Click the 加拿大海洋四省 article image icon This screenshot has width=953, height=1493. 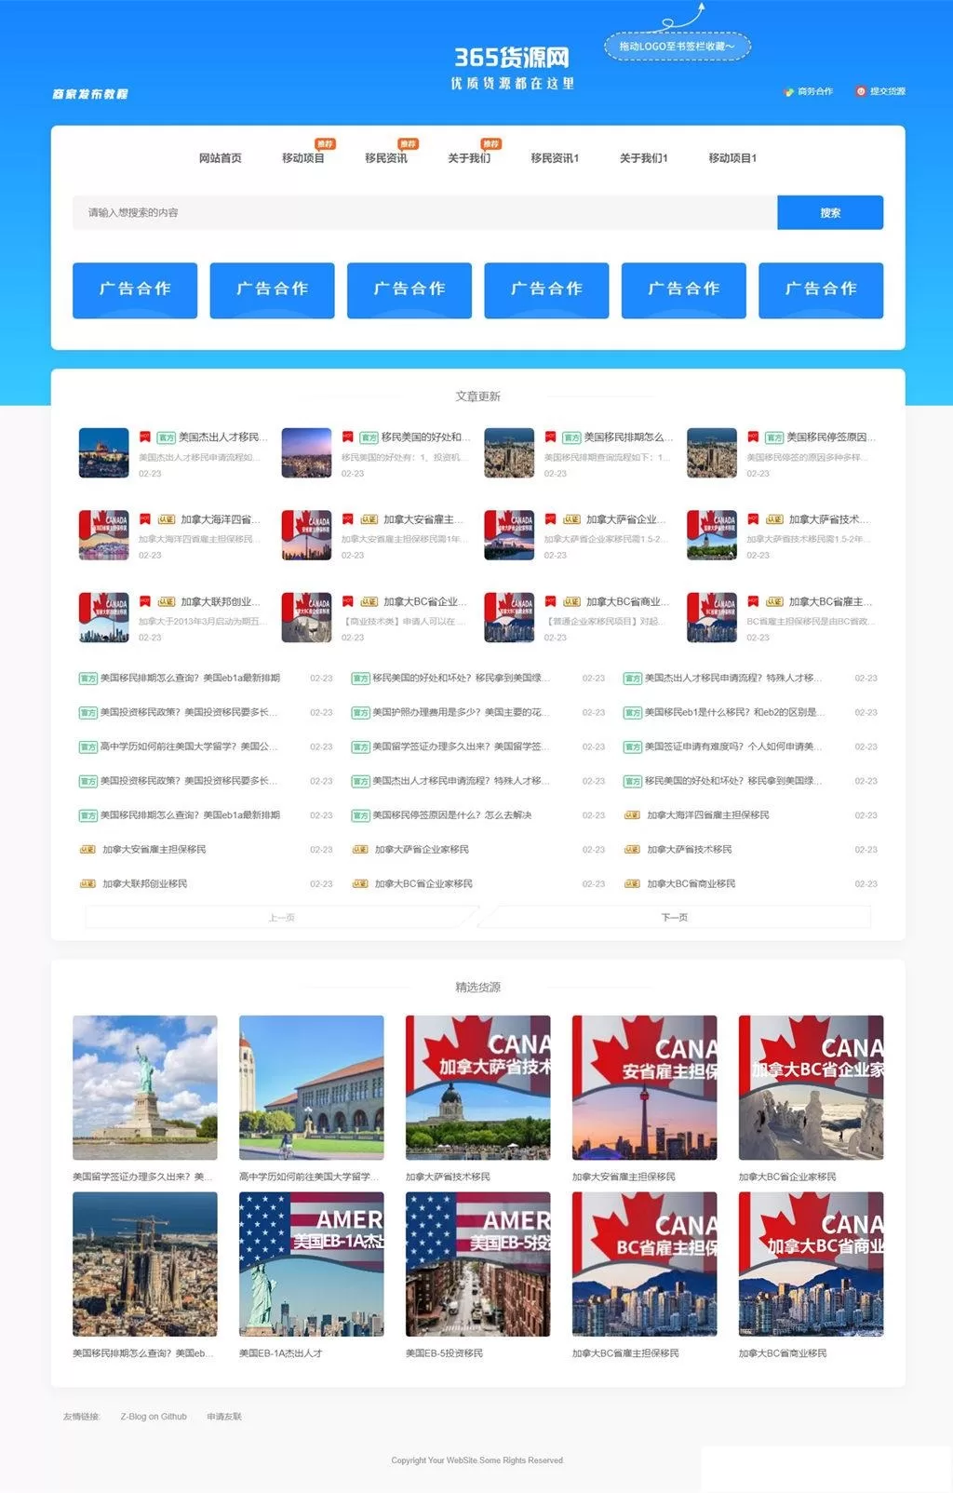tap(103, 534)
